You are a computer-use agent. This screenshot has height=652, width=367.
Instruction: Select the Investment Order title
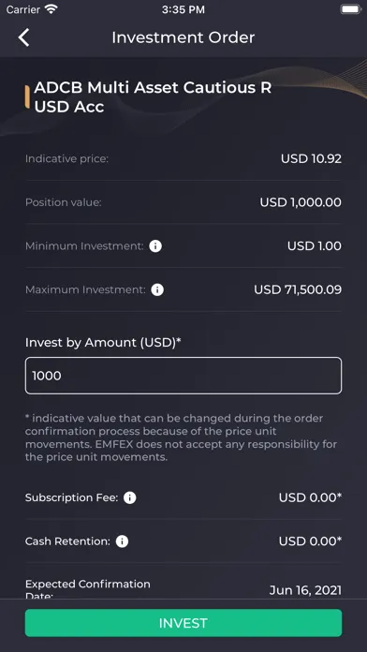tap(183, 37)
